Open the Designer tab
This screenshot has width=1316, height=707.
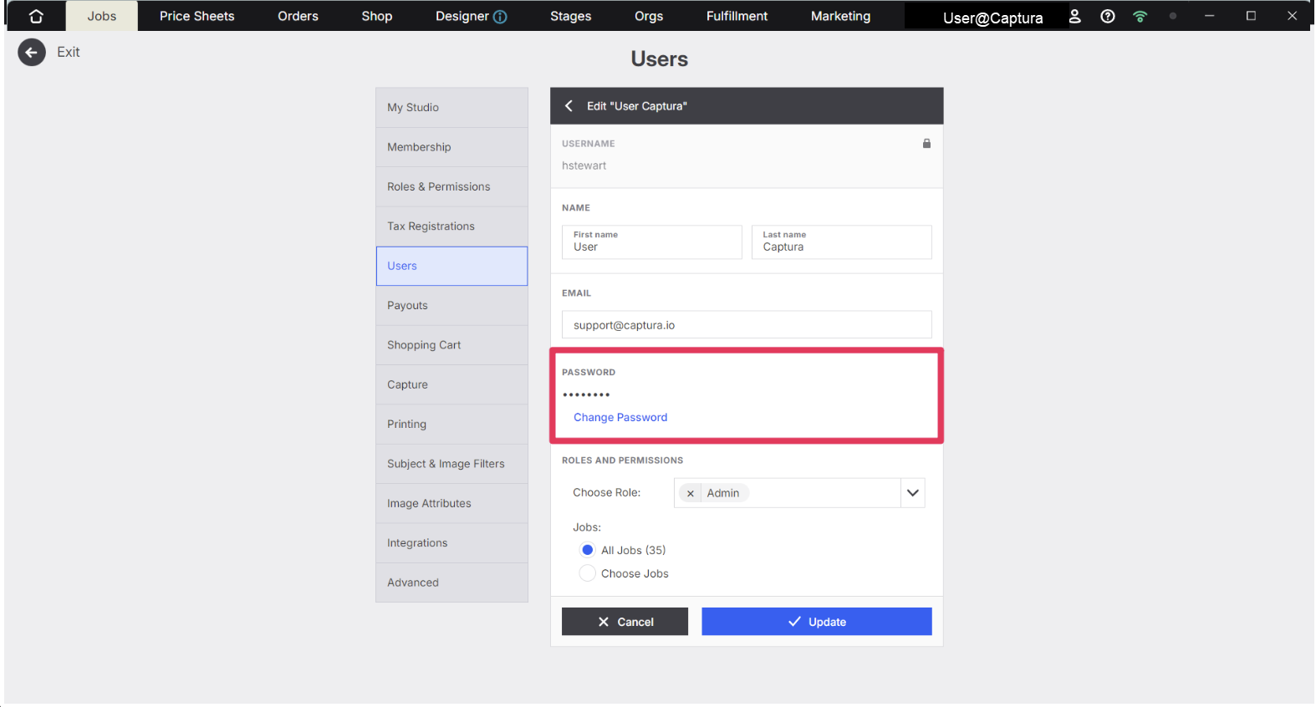pyautogui.click(x=462, y=16)
